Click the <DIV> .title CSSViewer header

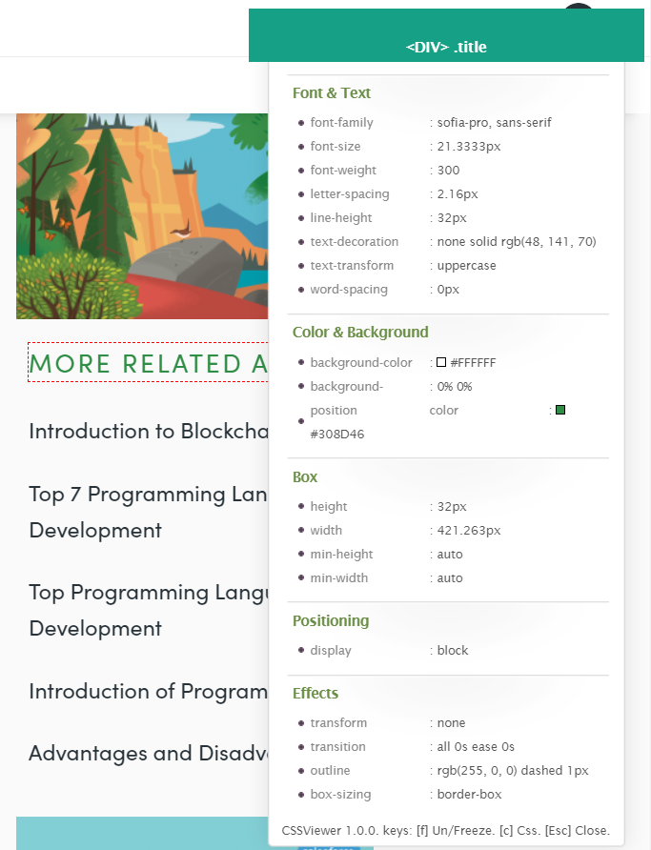click(446, 47)
